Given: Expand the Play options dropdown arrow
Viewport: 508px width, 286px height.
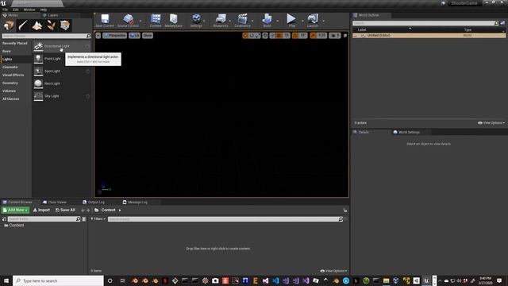Looking at the screenshot, I should point(303,21).
